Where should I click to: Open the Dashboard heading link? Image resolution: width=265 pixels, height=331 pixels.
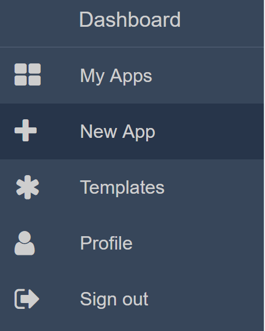(130, 19)
